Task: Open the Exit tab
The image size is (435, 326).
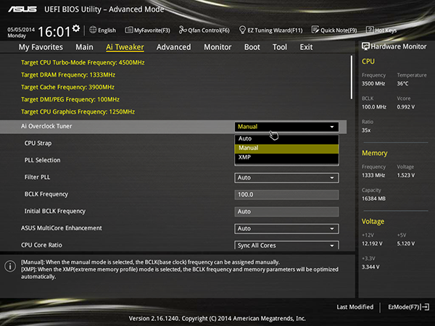Action: point(306,47)
